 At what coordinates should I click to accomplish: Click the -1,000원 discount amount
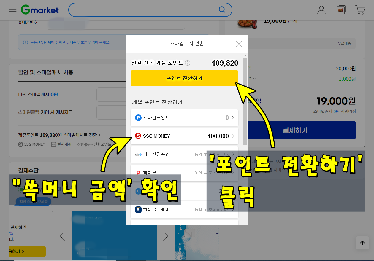point(346,79)
